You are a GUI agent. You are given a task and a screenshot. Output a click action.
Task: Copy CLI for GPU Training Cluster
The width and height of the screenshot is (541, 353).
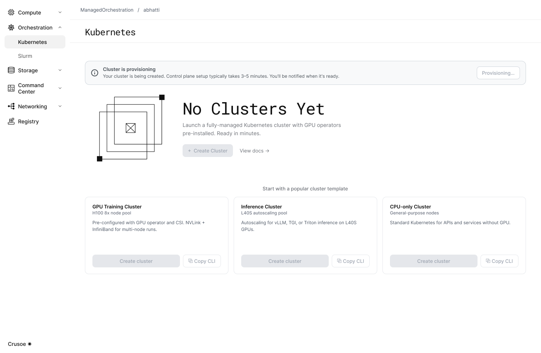click(202, 261)
